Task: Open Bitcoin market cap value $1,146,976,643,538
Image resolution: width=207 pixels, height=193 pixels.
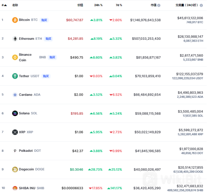Action: [x=145, y=20]
